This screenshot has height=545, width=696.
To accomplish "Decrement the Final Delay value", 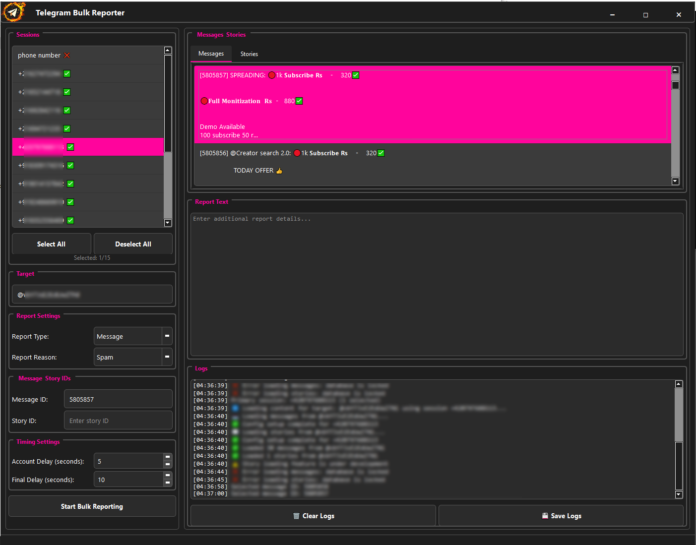I will point(168,482).
